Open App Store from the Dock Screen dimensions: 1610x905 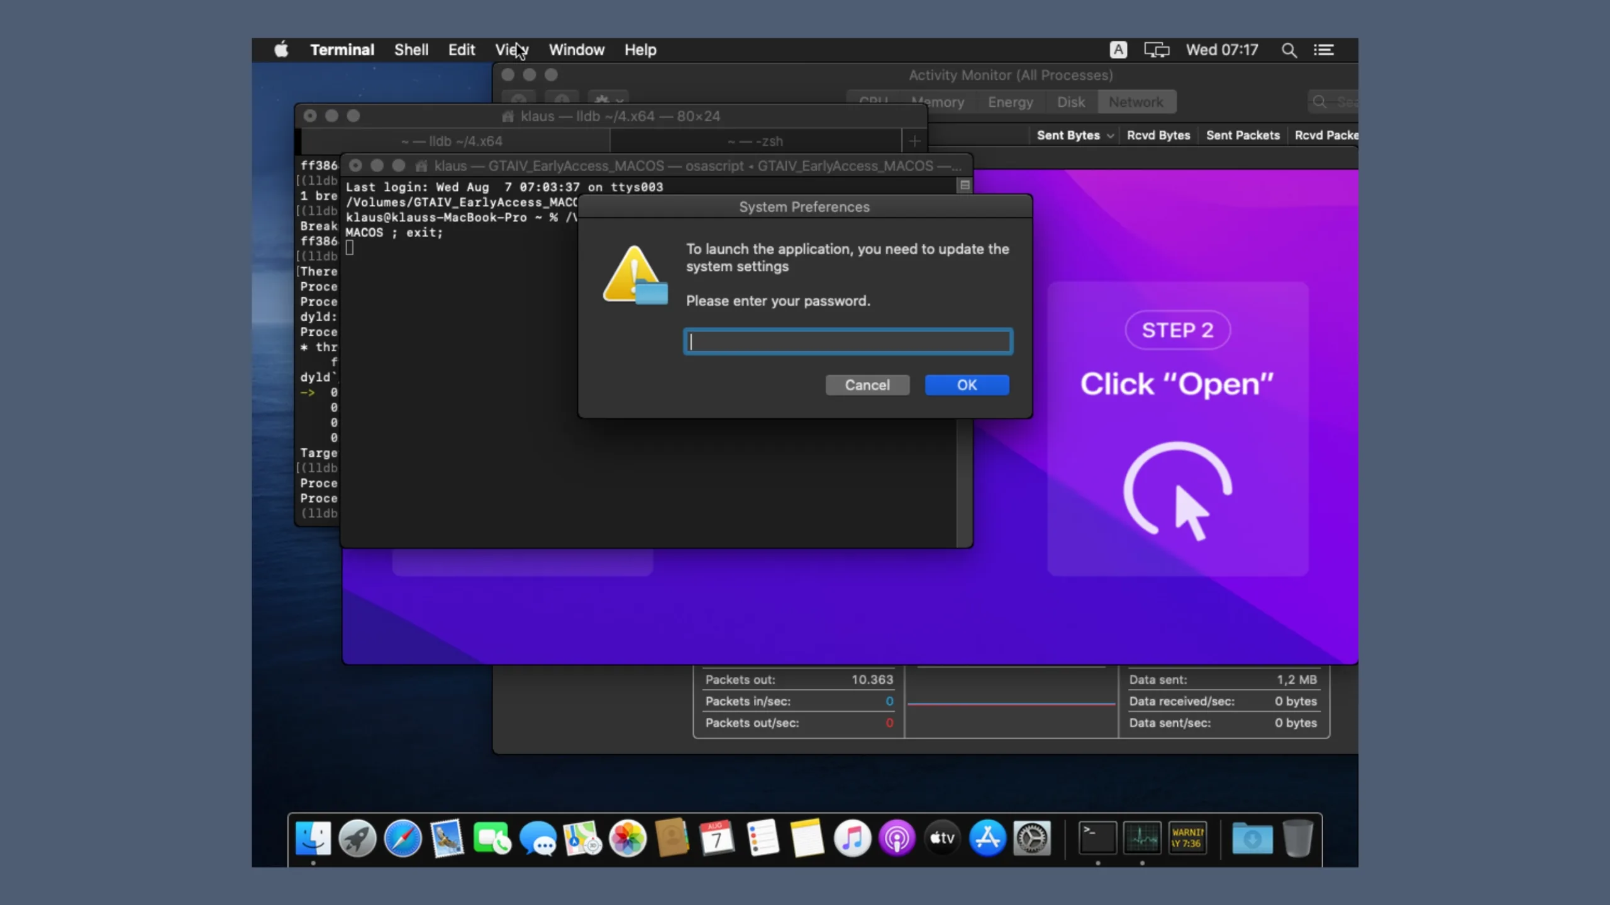click(x=987, y=838)
